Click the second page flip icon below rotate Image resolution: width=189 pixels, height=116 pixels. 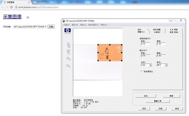click(x=68, y=52)
